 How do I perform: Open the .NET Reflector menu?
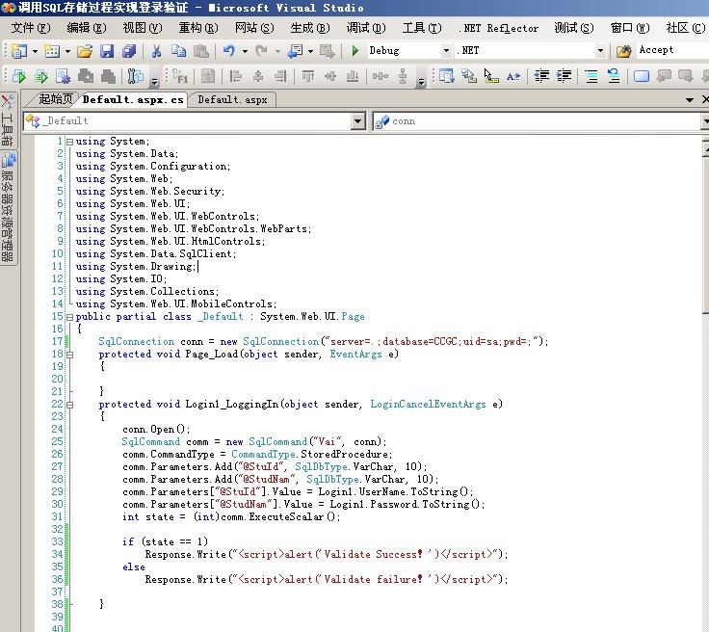[498, 28]
